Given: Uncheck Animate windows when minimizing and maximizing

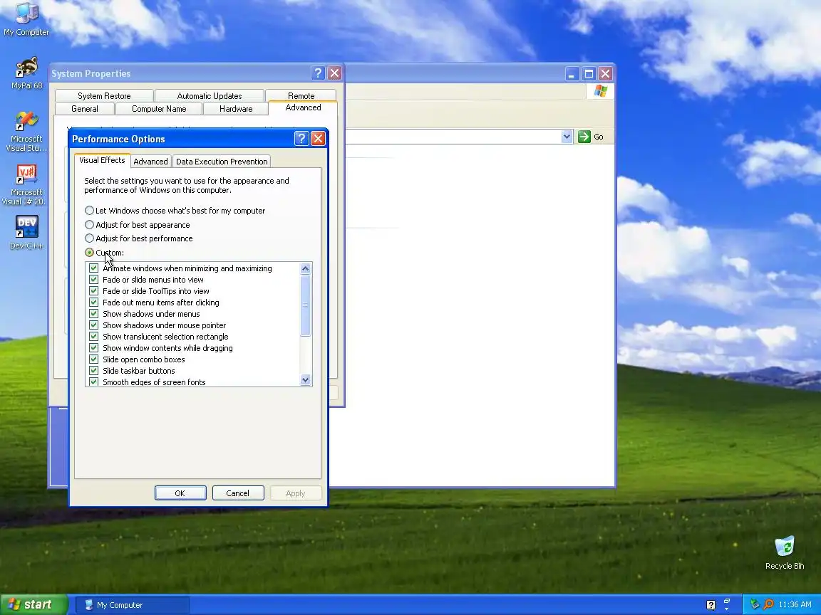Looking at the screenshot, I should (x=94, y=268).
